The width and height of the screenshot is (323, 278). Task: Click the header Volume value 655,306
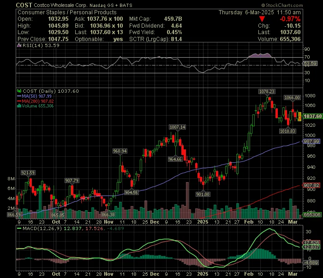[x=290, y=39]
